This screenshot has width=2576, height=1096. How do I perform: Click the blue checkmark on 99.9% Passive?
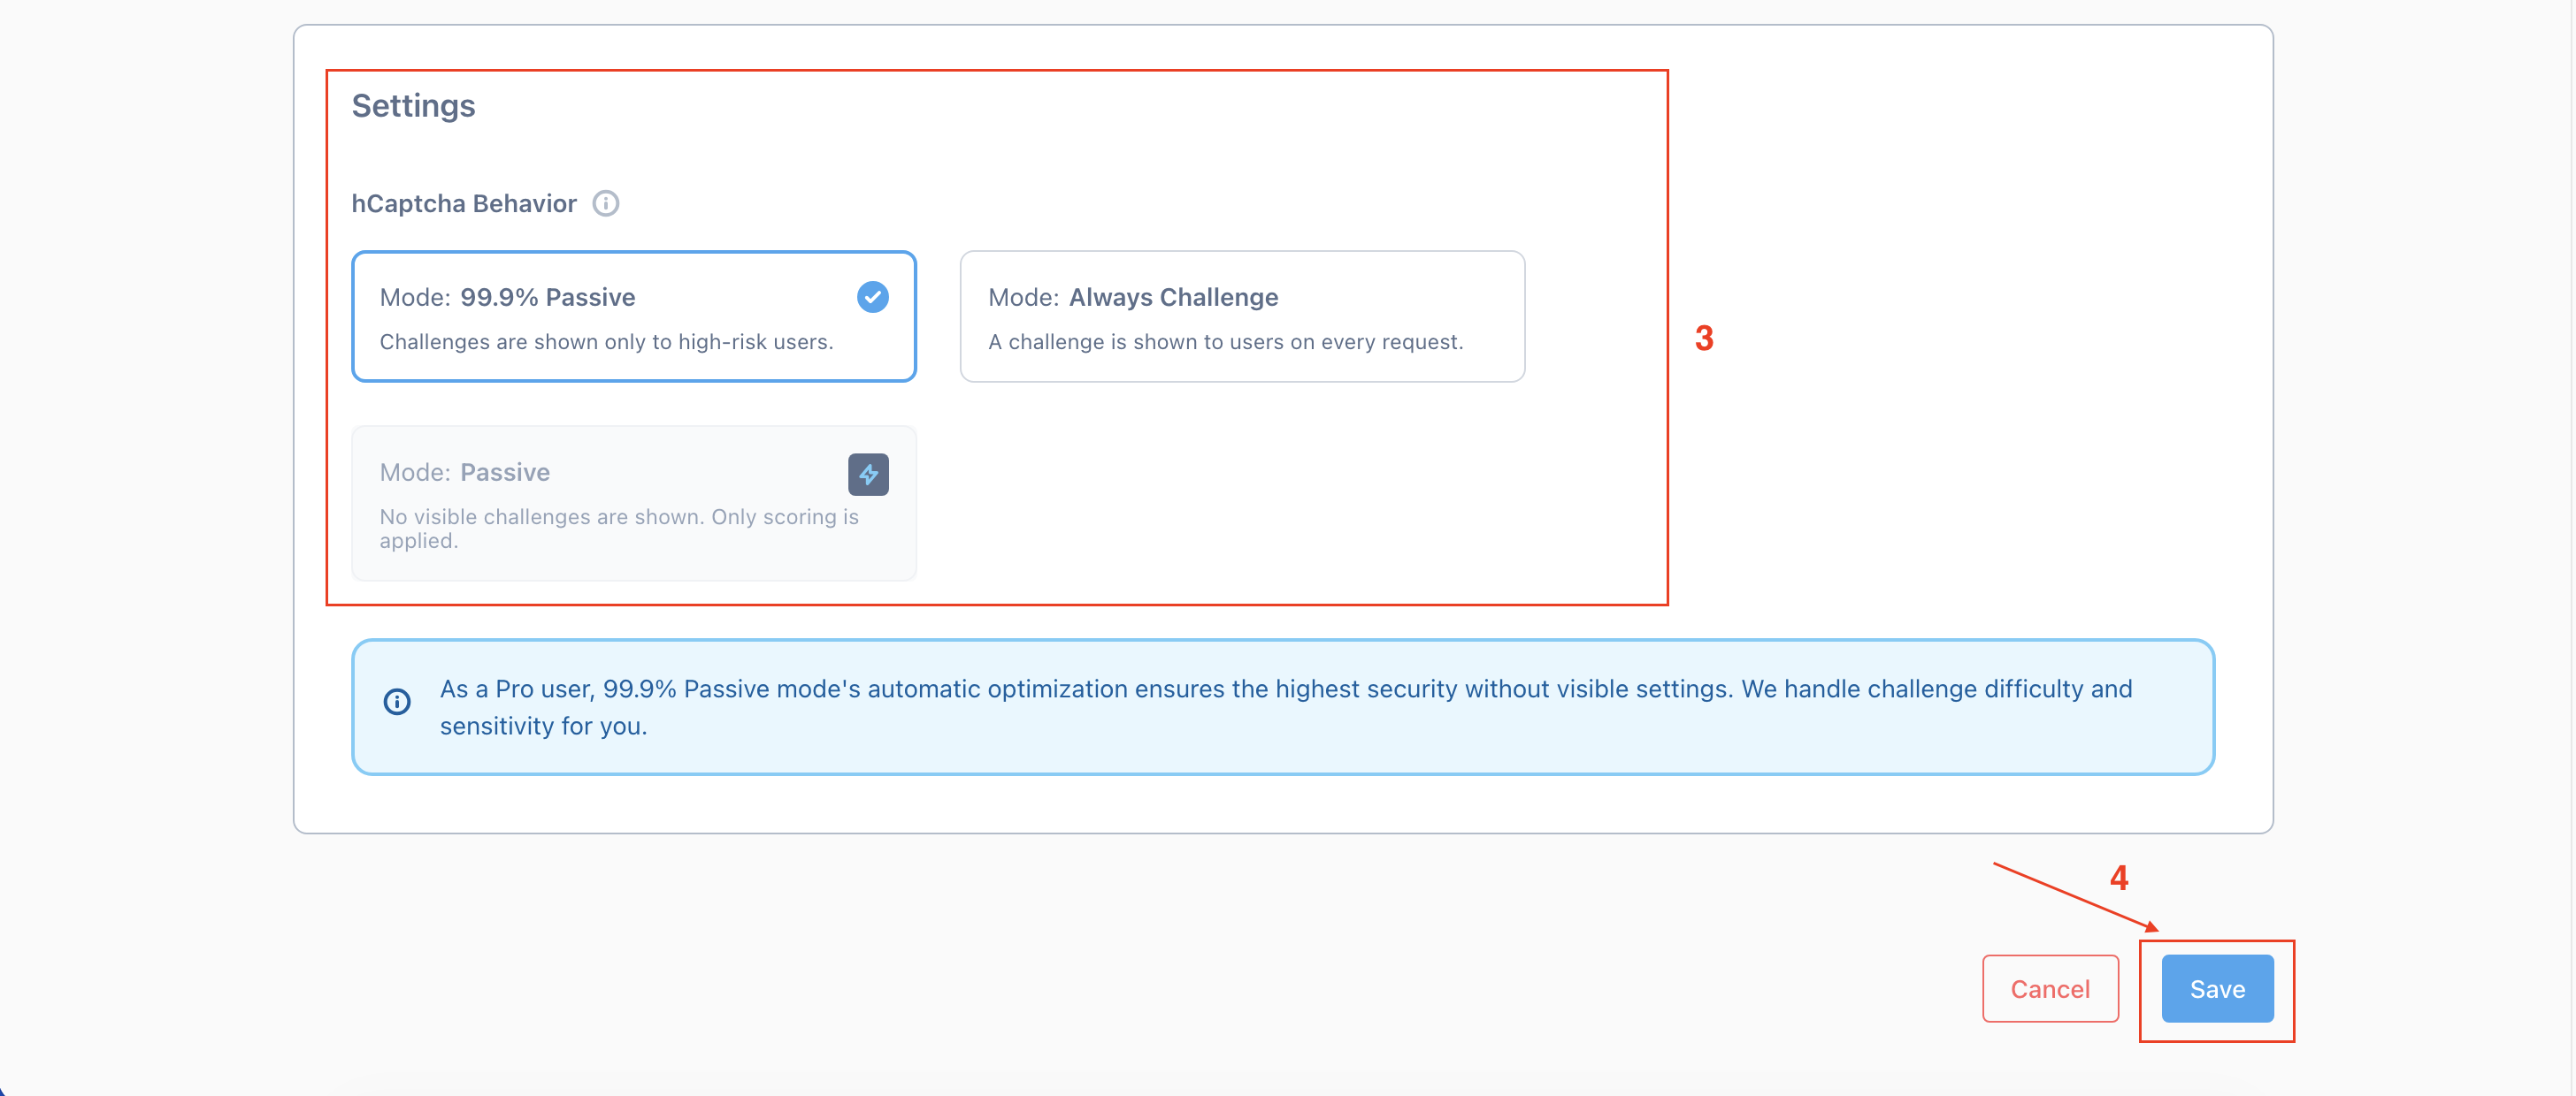point(872,297)
